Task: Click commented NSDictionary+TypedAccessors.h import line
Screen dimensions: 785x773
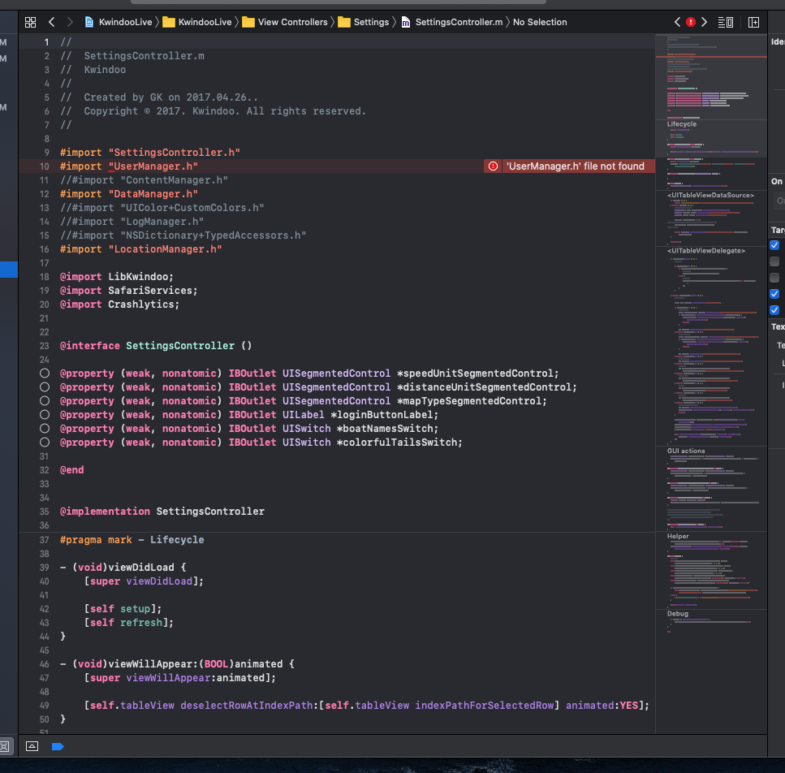Action: click(x=183, y=235)
